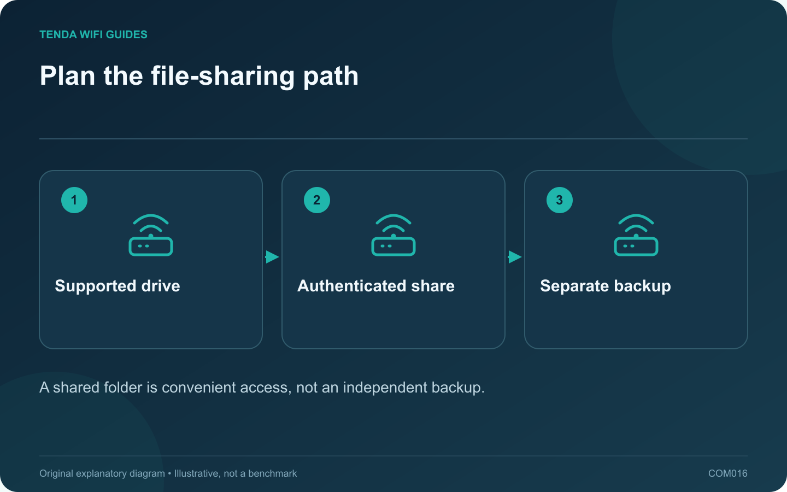The image size is (787, 492).
Task: Click the Original explanatory diagram footer text
Action: pos(168,473)
